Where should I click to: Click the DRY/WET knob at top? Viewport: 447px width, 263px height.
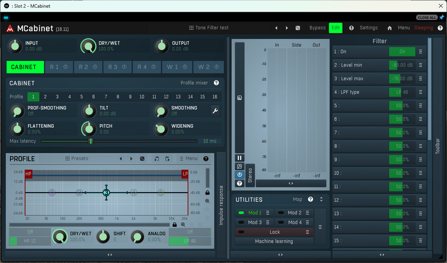tap(88, 46)
